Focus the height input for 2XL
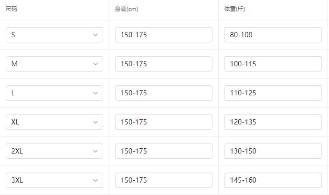Image resolution: width=329 pixels, height=195 pixels. 164,151
